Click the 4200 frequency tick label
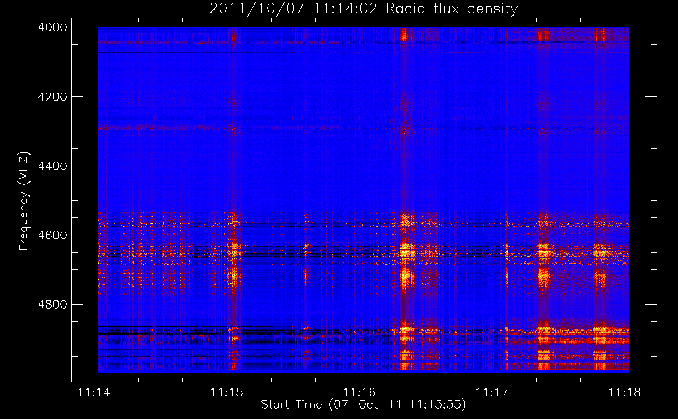 [x=52, y=97]
